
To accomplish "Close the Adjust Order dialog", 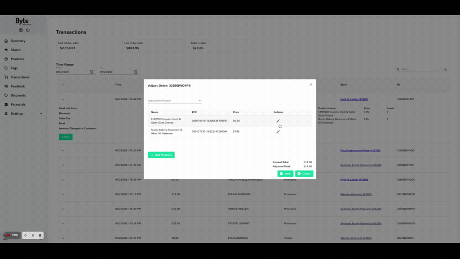I will pyautogui.click(x=311, y=85).
